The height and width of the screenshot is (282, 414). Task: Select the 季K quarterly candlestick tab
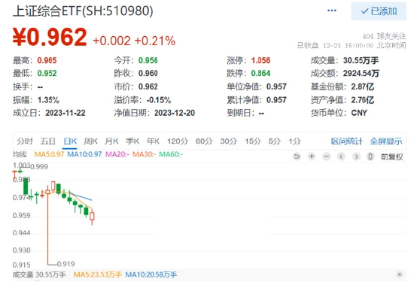pos(132,141)
